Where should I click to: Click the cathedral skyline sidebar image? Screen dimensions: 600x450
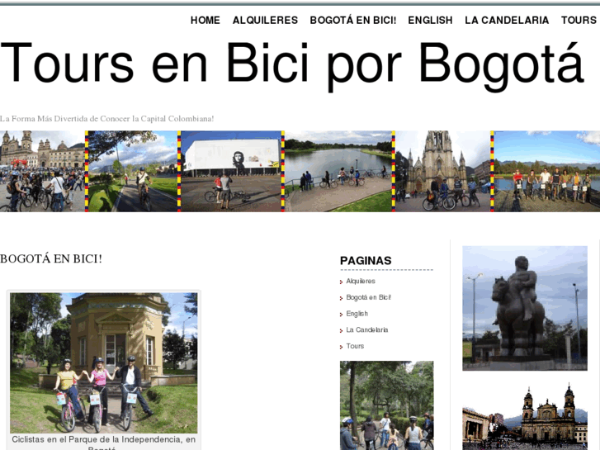(525, 416)
